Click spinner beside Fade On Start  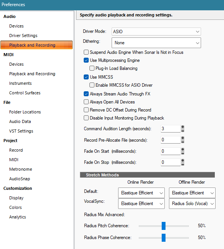click(x=183, y=151)
